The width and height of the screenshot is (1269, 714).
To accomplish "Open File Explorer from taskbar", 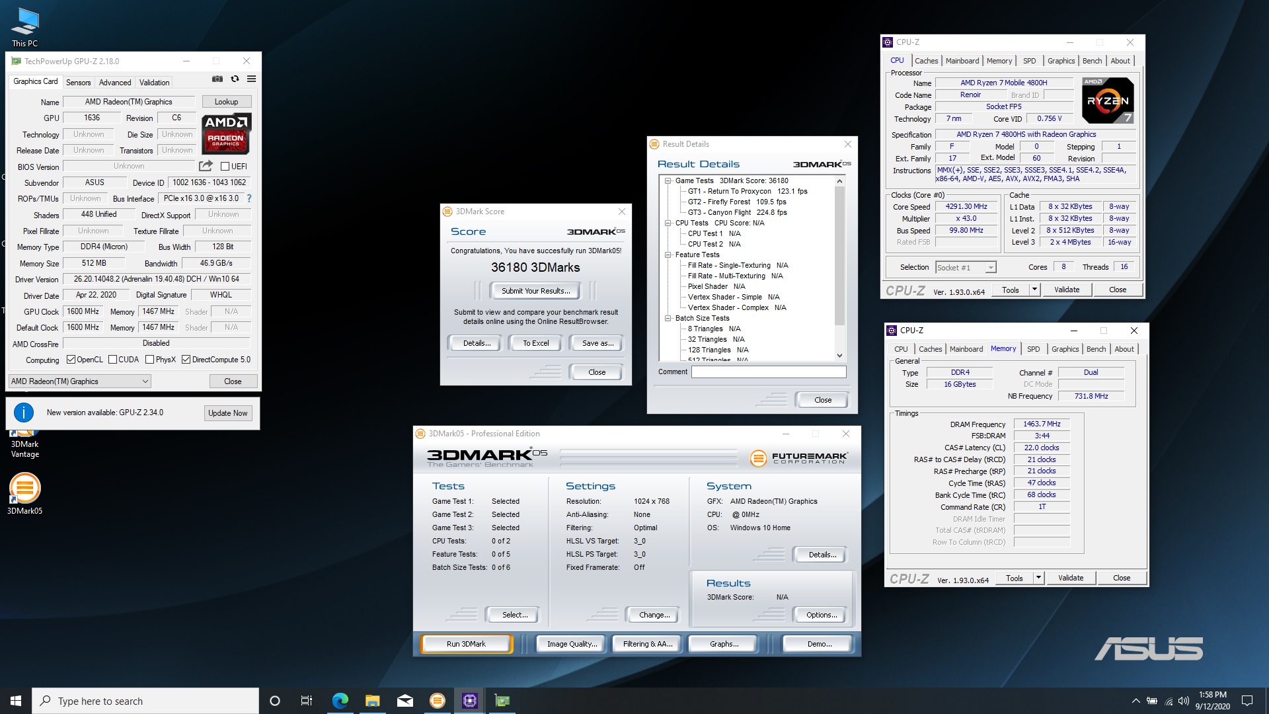I will click(372, 701).
